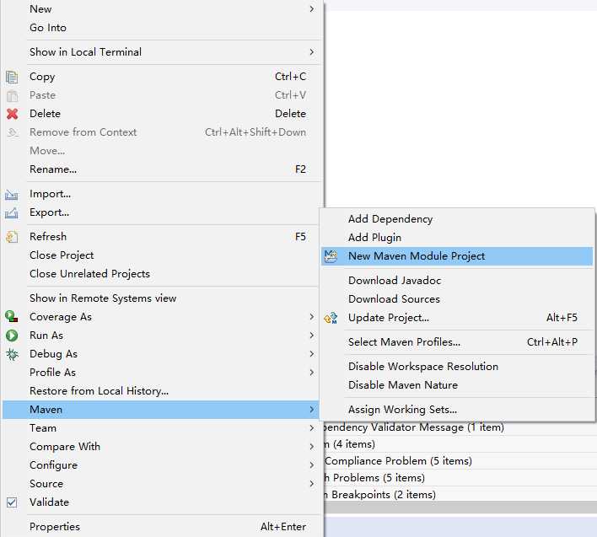
Task: Click the Copy icon in context menu
Action: 12,78
